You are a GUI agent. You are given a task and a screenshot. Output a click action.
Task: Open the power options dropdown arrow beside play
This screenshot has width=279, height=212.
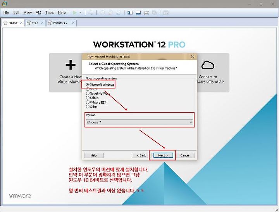click(81, 13)
